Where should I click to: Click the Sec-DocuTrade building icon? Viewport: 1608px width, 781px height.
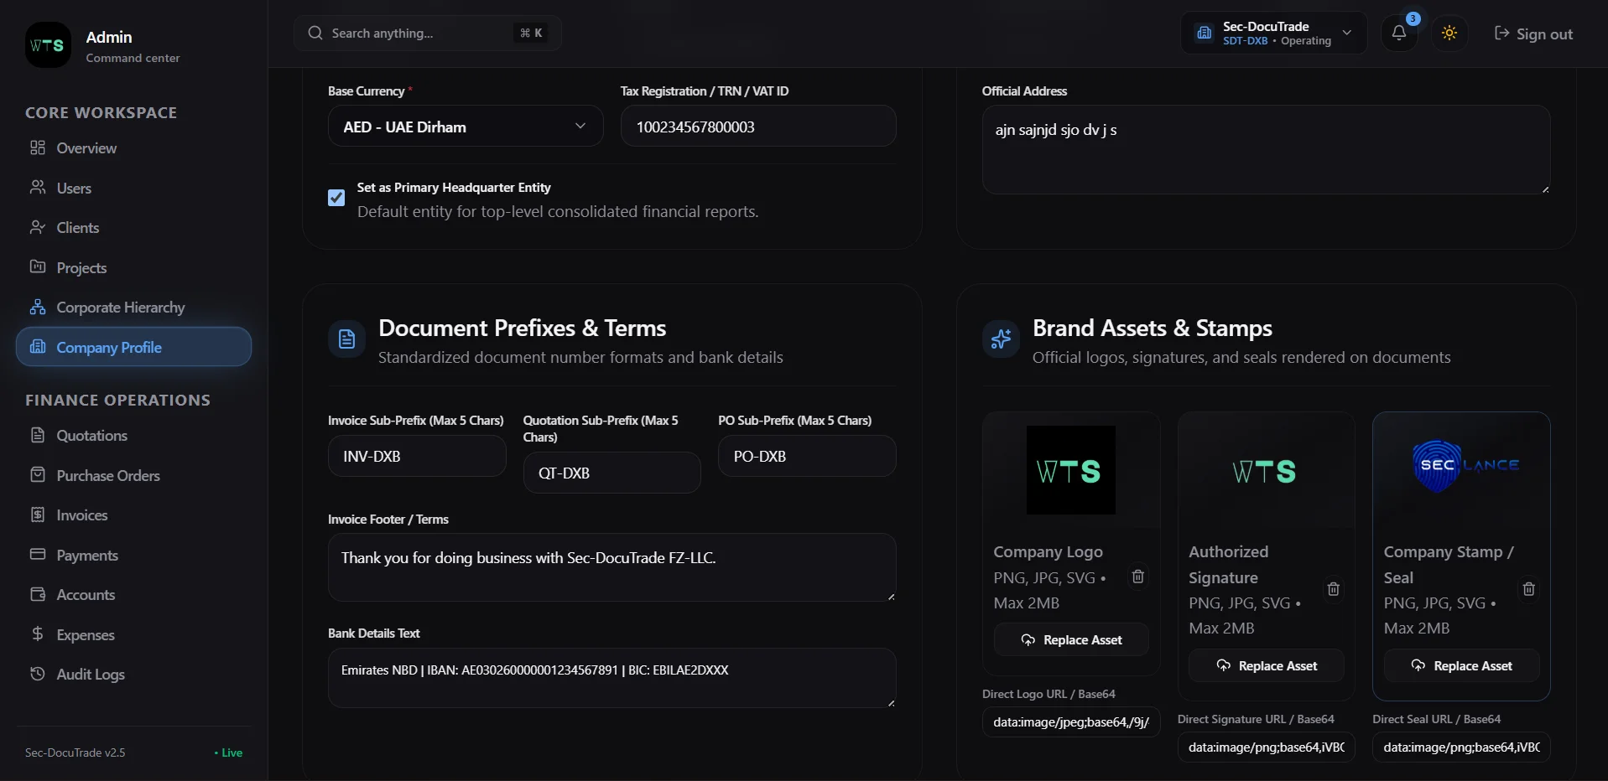point(1205,34)
